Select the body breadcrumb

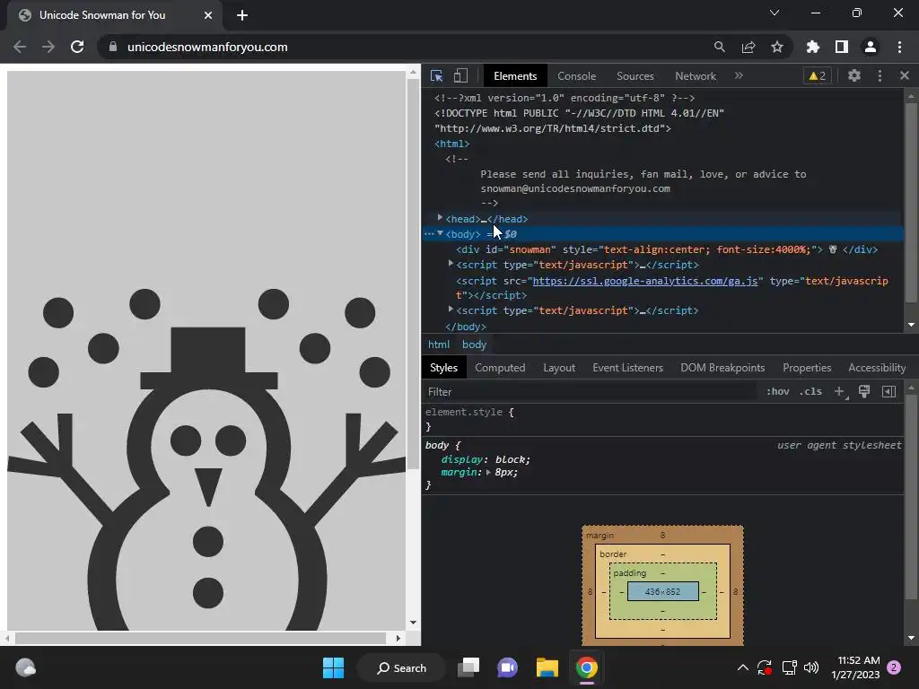coord(474,344)
